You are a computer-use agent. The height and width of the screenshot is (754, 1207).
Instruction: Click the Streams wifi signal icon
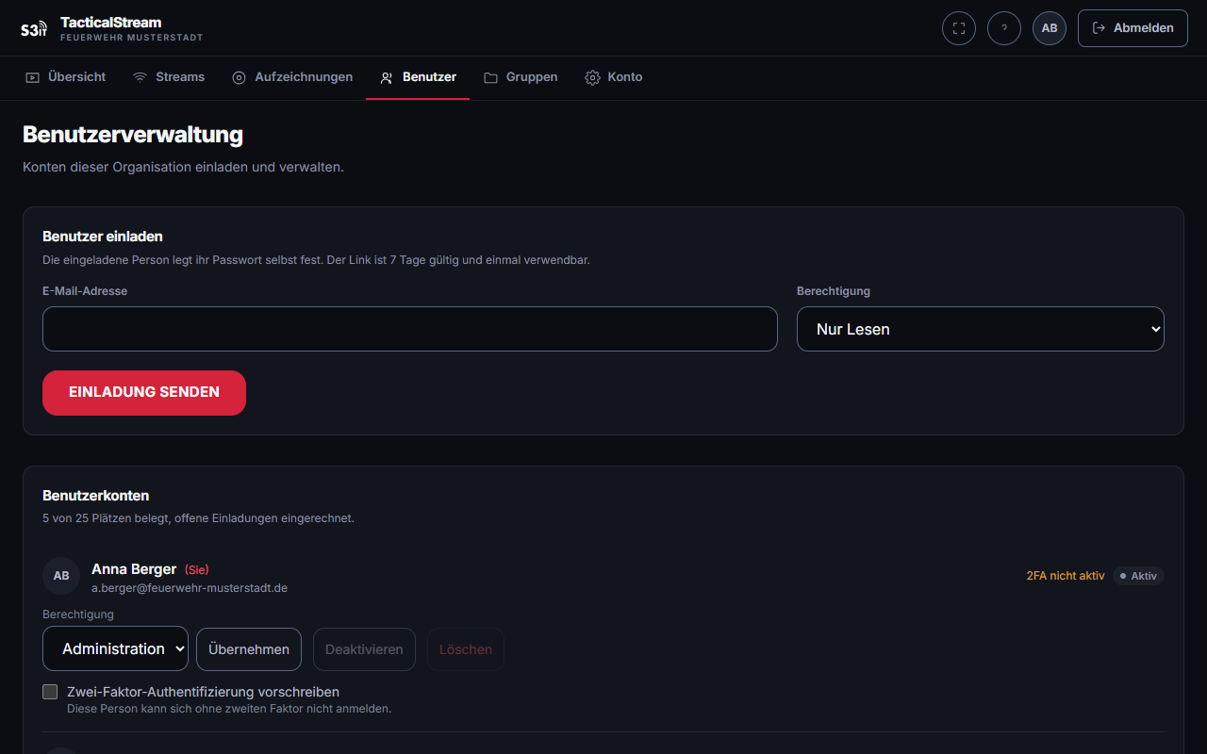[140, 77]
